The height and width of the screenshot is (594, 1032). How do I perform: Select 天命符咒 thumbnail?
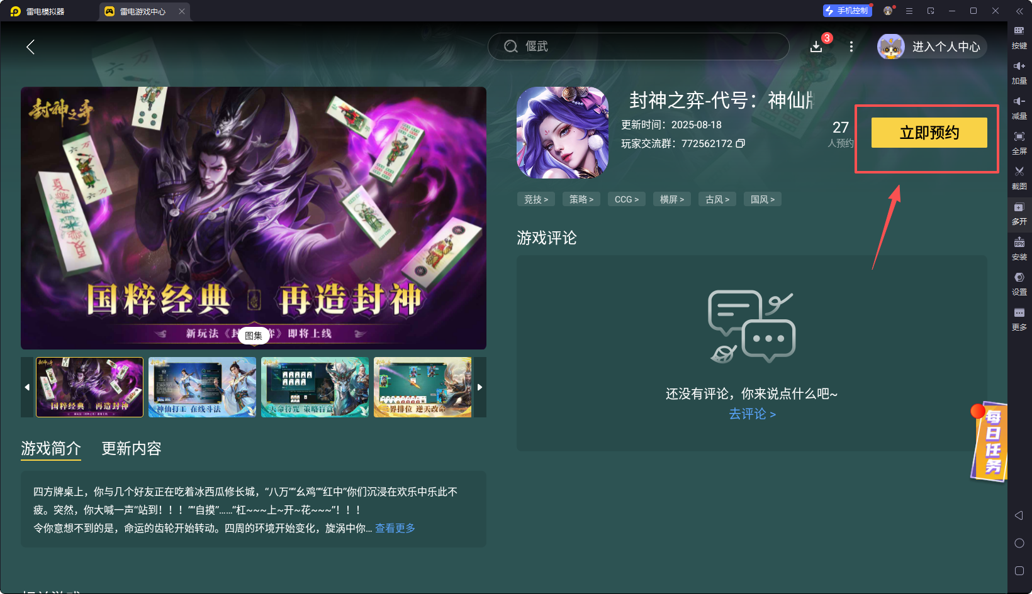(315, 387)
